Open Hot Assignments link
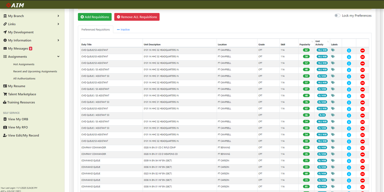Viewport: 384px width, 192px height. click(24, 64)
